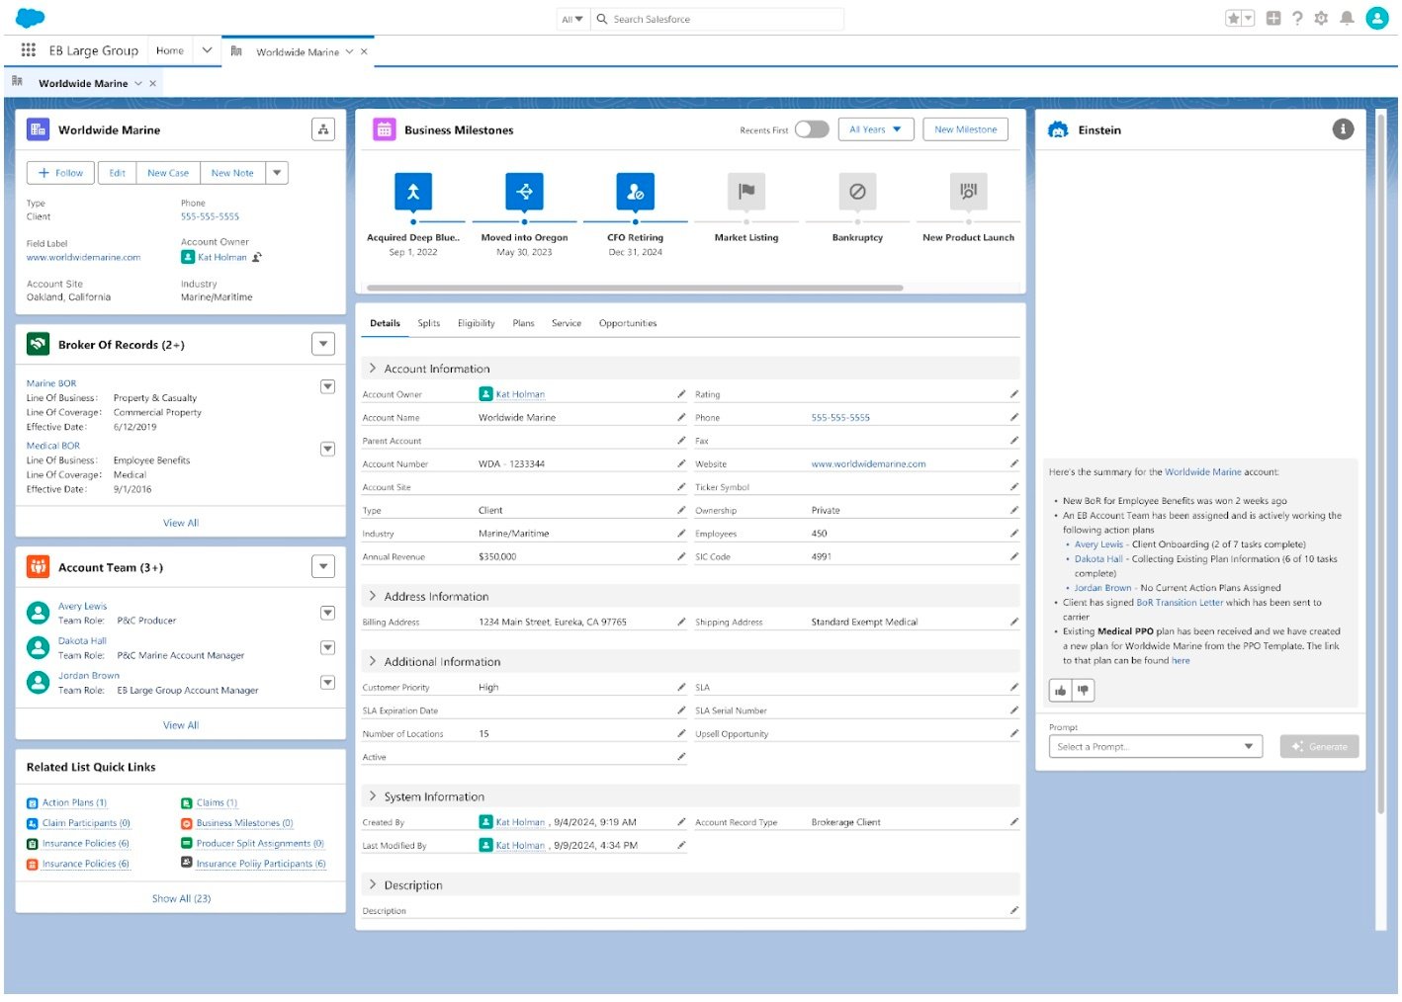Click the Market Listing flag icon
Screen dimensions: 1402x1002
746,192
